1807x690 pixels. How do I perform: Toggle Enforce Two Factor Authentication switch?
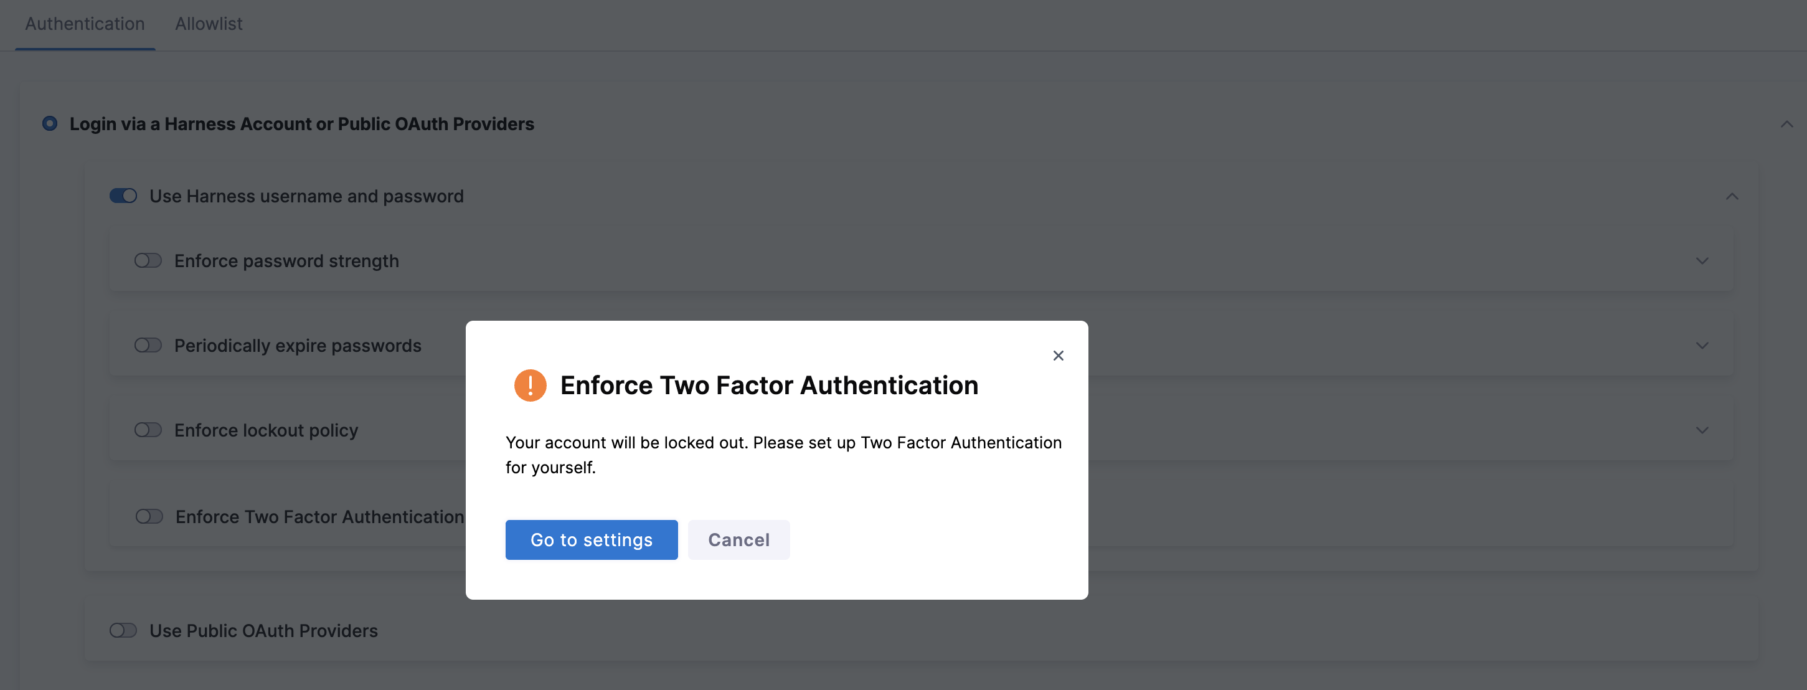(x=149, y=517)
